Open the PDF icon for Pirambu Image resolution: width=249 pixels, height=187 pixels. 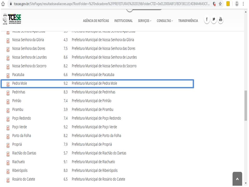click(x=8, y=110)
